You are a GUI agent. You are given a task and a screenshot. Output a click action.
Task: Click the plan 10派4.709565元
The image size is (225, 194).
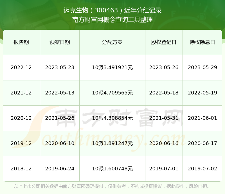tap(112, 93)
